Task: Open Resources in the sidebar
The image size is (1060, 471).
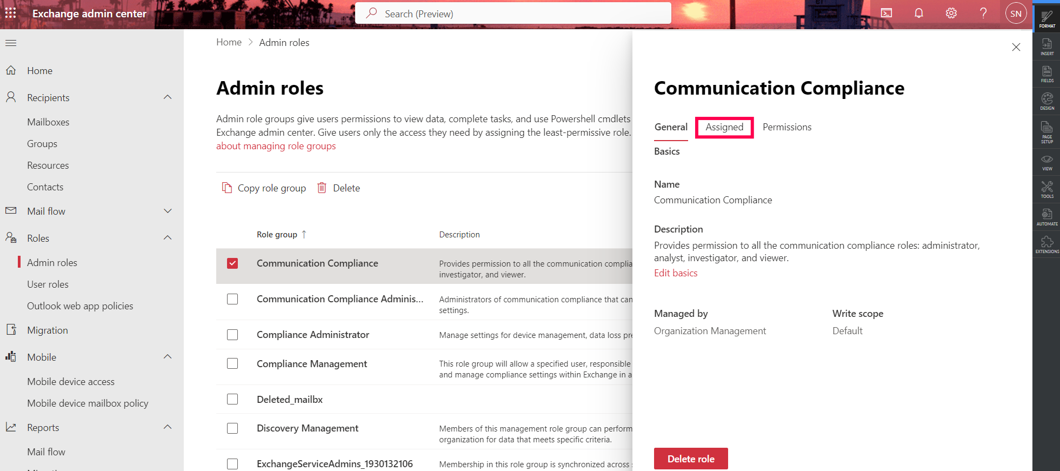Action: (x=48, y=165)
